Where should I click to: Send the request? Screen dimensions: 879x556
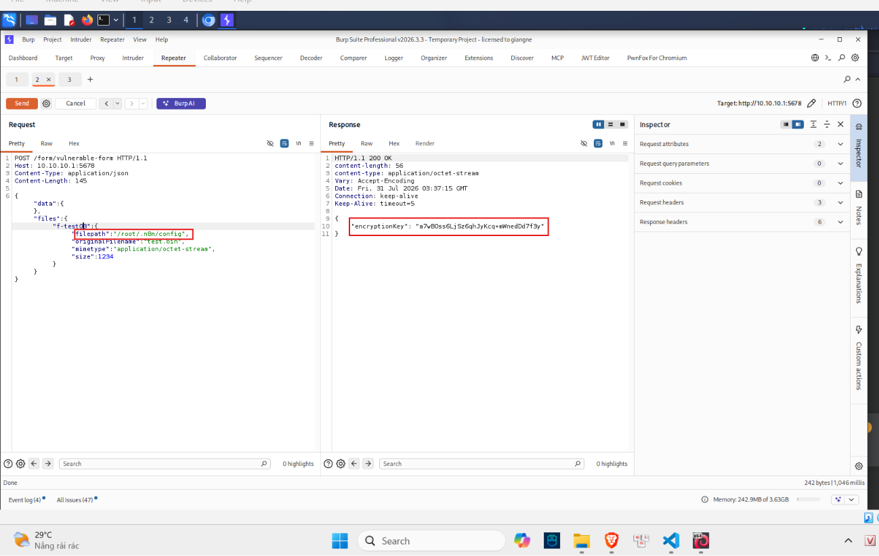click(22, 103)
